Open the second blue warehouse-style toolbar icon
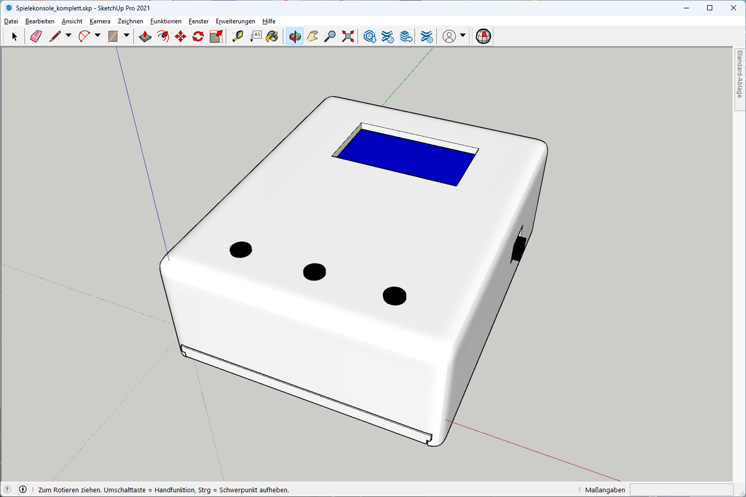This screenshot has height=497, width=746. (387, 37)
